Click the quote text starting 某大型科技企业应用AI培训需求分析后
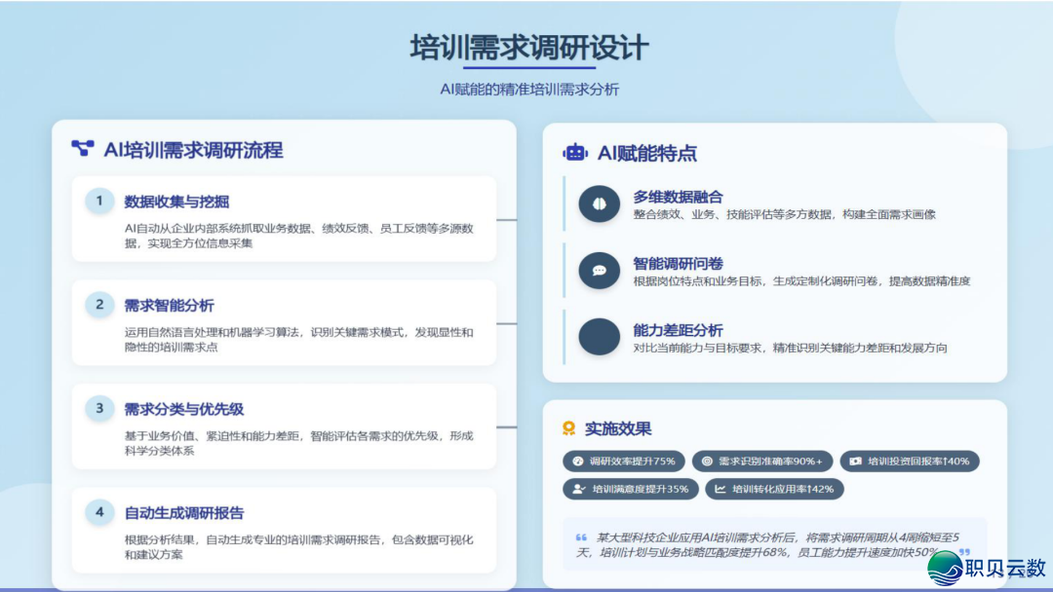Image resolution: width=1053 pixels, height=592 pixels. click(767, 544)
